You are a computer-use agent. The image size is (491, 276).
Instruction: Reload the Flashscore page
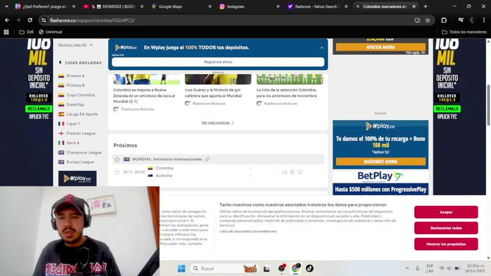coord(30,20)
